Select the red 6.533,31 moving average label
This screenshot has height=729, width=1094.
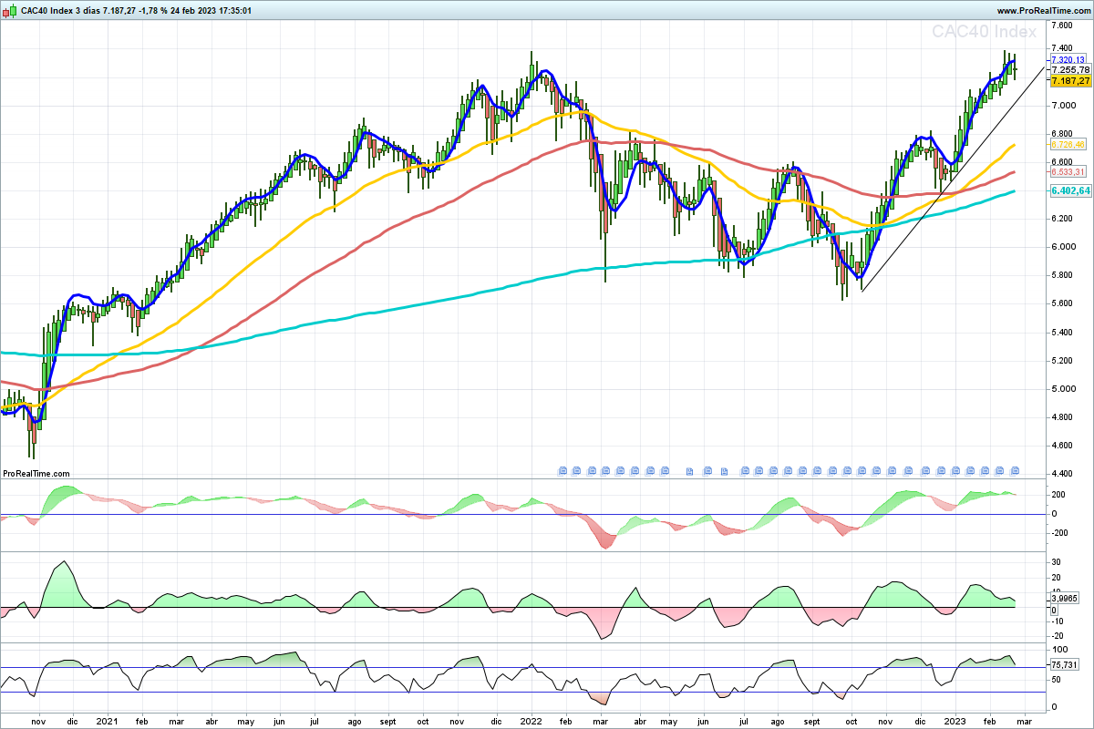(x=1070, y=172)
